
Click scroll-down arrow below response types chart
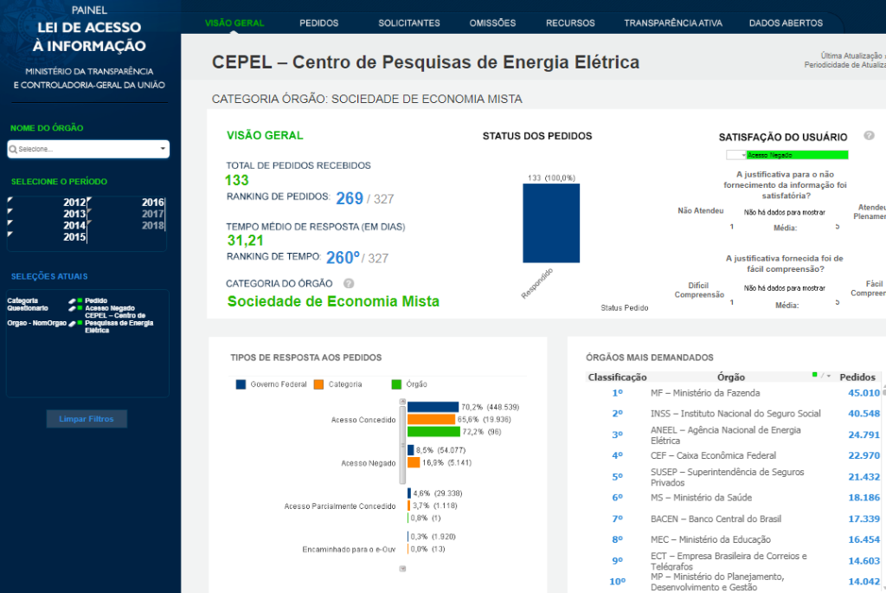tap(402, 569)
